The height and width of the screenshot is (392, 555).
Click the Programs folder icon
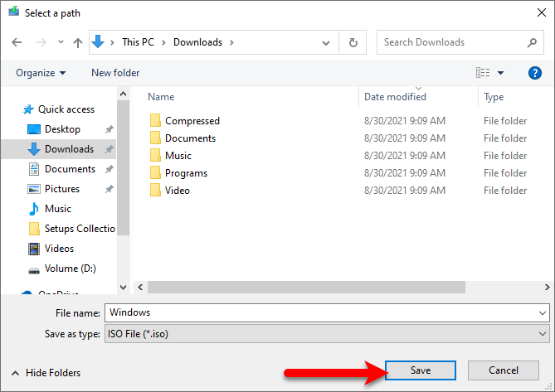click(x=155, y=173)
